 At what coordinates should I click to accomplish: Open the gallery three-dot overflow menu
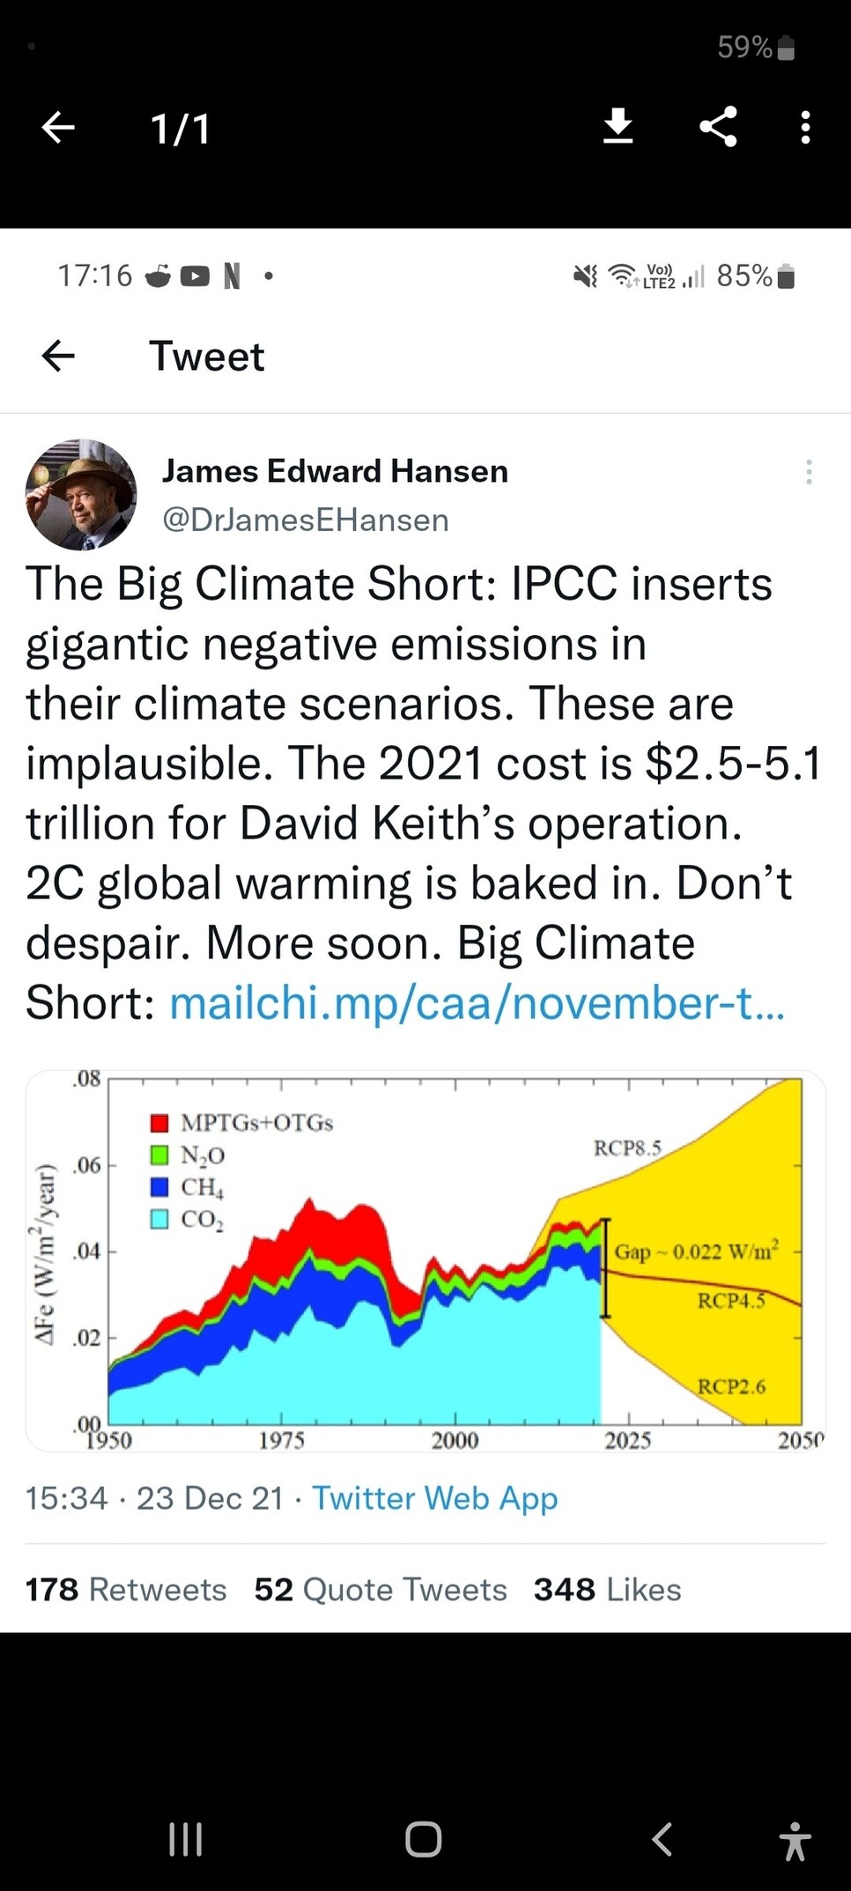tap(805, 128)
